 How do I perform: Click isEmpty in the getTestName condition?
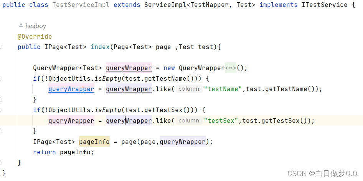pyautogui.click(x=108, y=78)
